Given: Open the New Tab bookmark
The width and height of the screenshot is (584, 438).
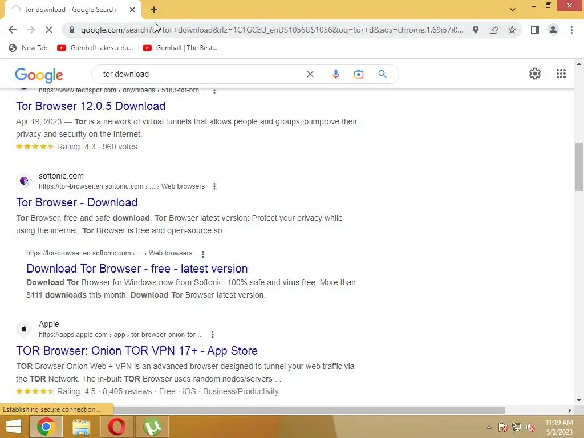Looking at the screenshot, I should [x=29, y=48].
